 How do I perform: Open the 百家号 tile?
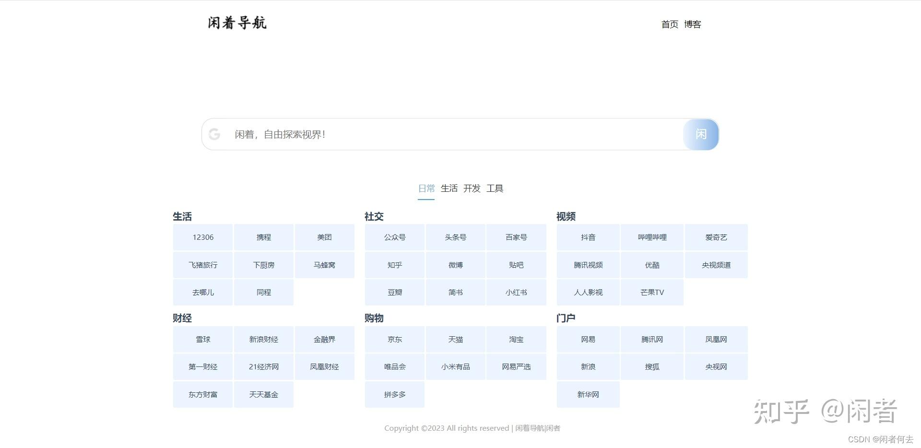pyautogui.click(x=517, y=237)
